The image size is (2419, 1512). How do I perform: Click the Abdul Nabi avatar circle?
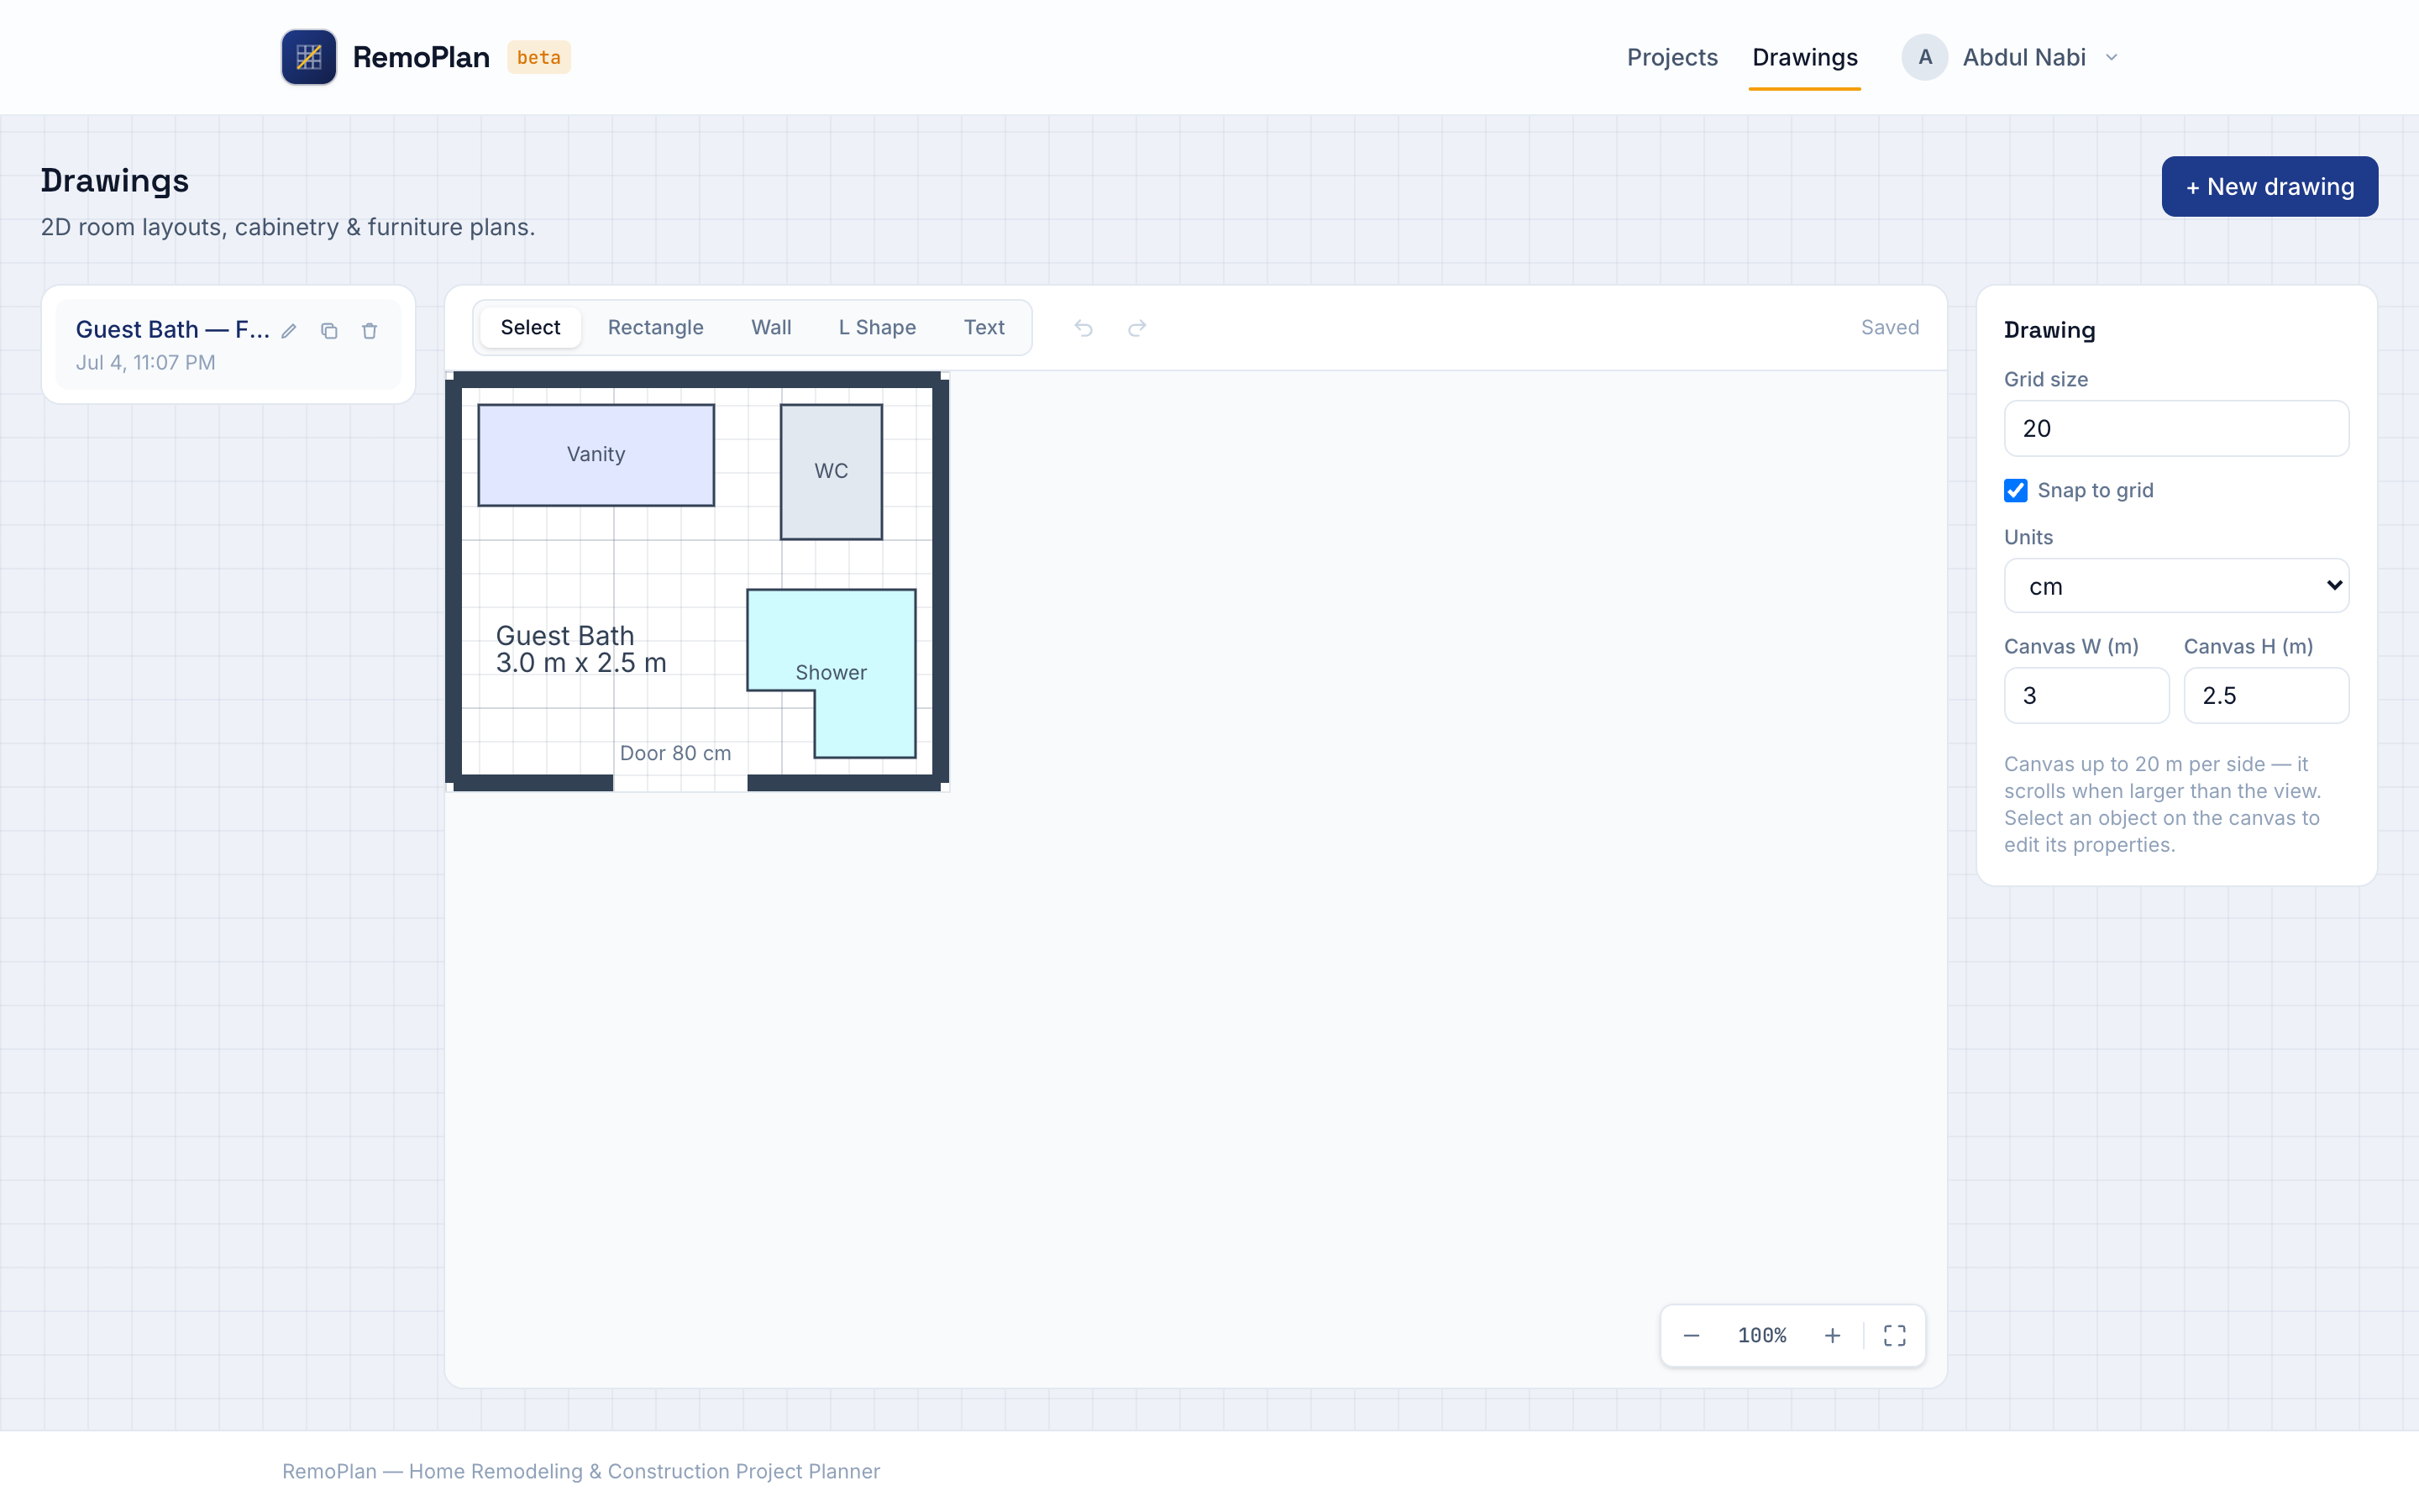[x=1924, y=57]
